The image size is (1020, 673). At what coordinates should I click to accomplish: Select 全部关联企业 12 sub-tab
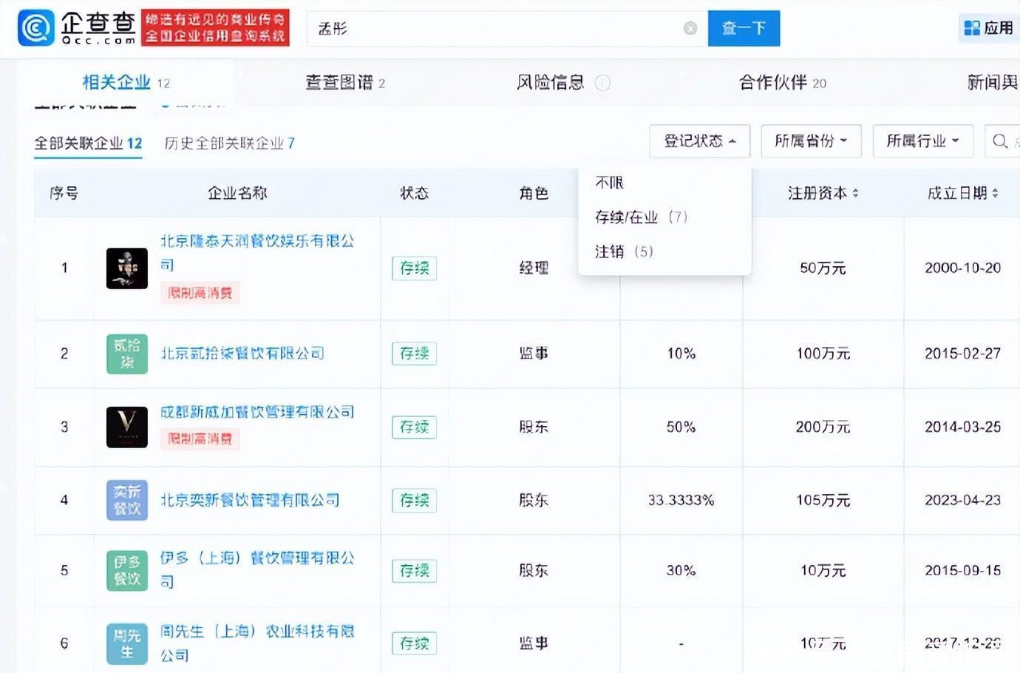click(88, 143)
